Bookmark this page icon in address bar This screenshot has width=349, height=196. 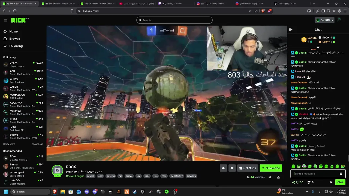coord(72,11)
